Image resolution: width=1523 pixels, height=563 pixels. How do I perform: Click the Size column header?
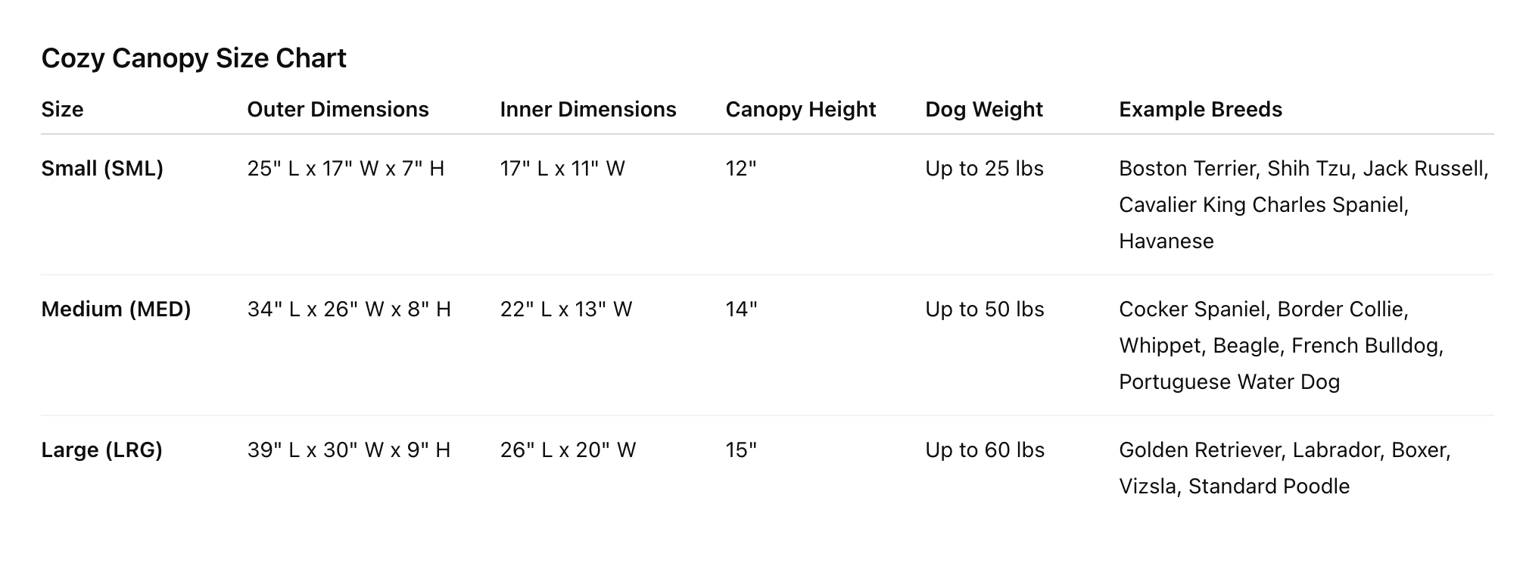[x=62, y=110]
